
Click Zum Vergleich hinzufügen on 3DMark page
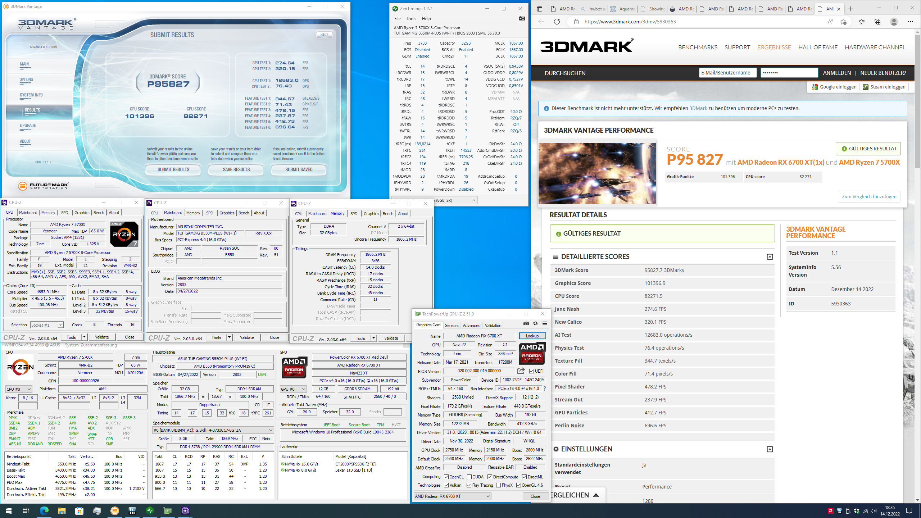coord(869,196)
